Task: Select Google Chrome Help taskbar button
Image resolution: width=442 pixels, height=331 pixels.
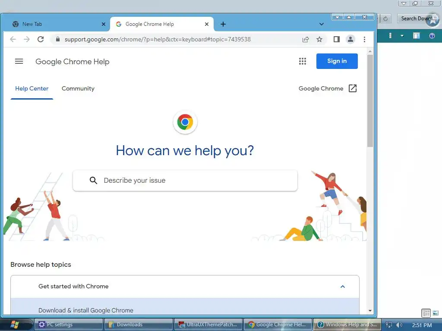Action: tap(278, 325)
